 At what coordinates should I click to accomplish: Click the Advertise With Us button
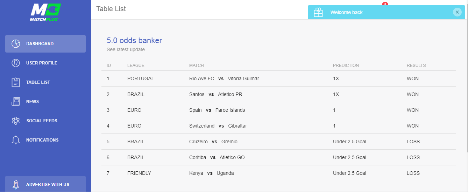[x=45, y=184]
